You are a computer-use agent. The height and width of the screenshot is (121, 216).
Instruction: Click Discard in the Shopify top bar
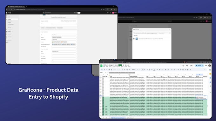point(75,13)
